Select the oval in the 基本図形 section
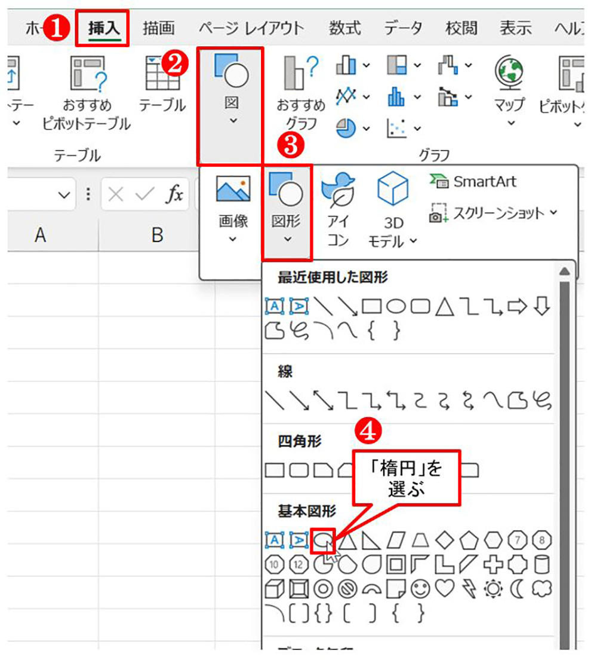This screenshot has width=597, height=660. coord(322,540)
